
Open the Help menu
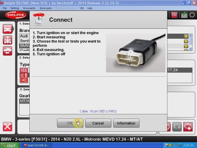point(90,8)
